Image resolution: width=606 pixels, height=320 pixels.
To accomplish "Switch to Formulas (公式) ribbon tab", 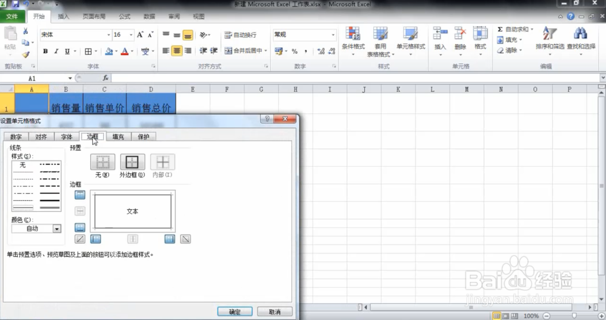I will tap(124, 16).
